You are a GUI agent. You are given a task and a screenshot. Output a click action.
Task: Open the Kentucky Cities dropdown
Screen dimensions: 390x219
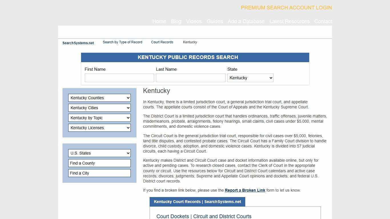pyautogui.click(x=99, y=108)
